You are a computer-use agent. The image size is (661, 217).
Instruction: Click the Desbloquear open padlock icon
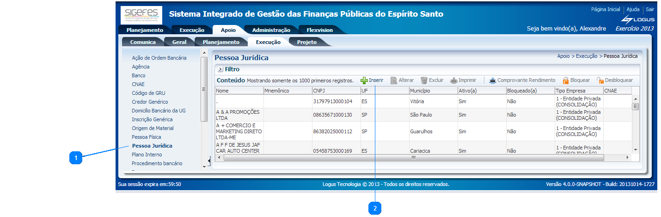600,81
